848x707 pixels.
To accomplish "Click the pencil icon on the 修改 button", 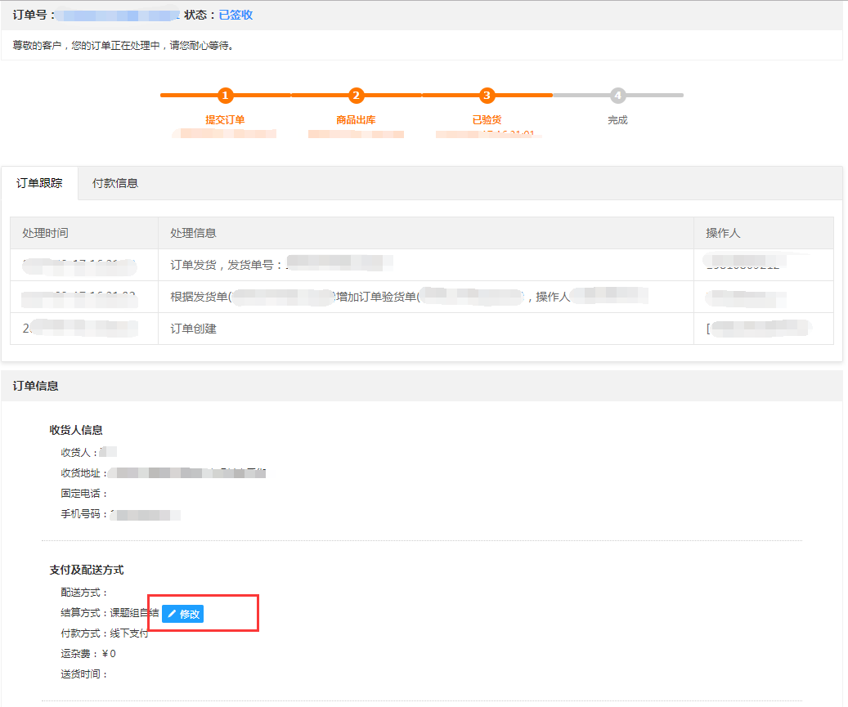I will 172,614.
